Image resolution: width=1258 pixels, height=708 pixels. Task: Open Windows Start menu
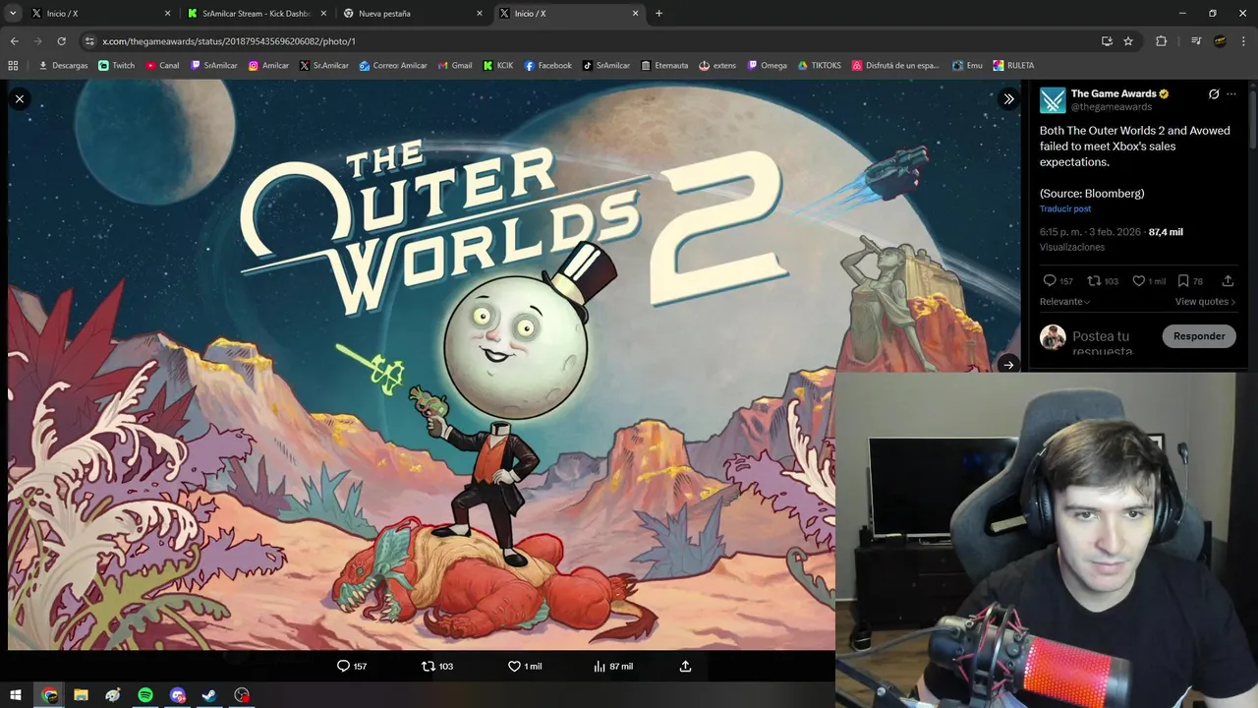[16, 695]
